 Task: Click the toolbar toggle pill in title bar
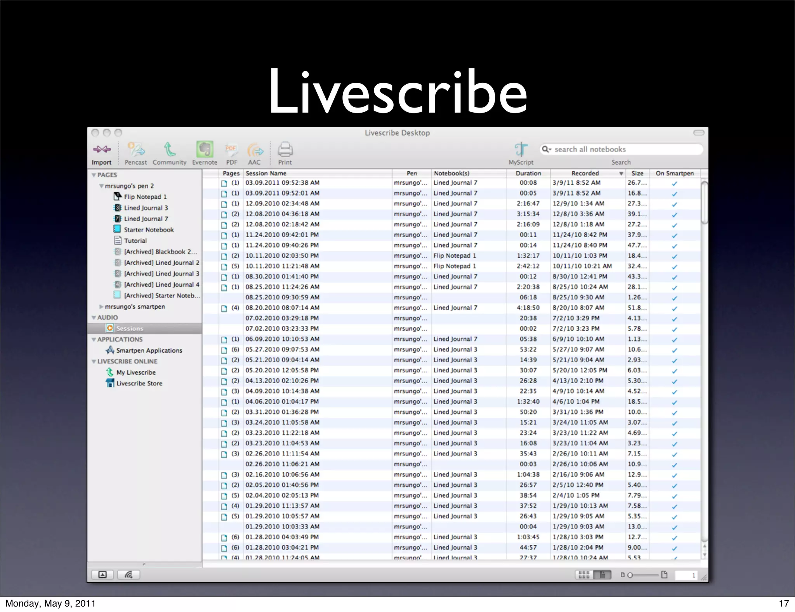(x=699, y=133)
